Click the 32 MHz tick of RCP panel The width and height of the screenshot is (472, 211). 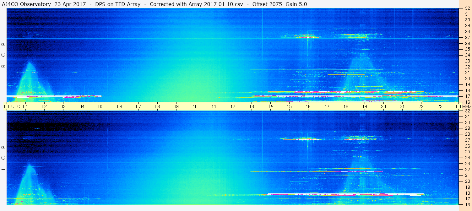pyautogui.click(x=467, y=8)
